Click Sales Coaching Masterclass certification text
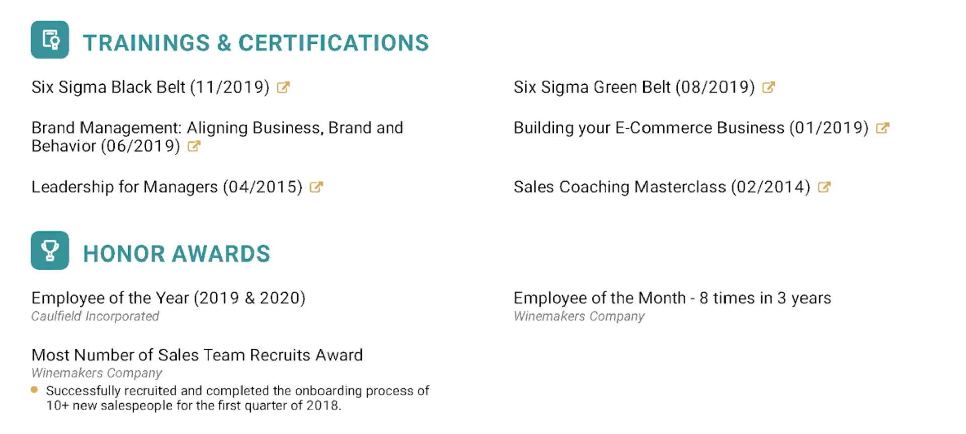Image resolution: width=966 pixels, height=434 pixels. click(661, 187)
